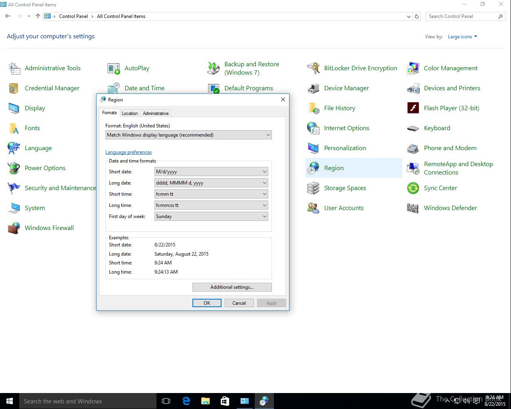Launch Microsoft Edge from taskbar
This screenshot has height=409, width=511.
point(186,401)
